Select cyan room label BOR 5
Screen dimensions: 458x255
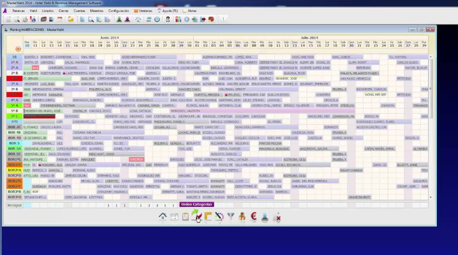click(15, 143)
